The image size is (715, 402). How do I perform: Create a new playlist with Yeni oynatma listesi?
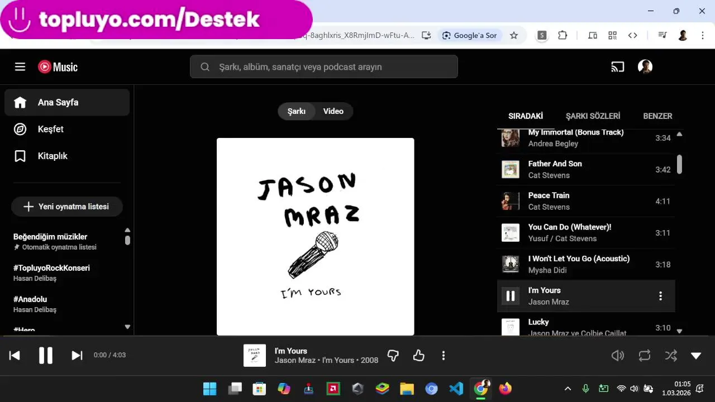pos(67,207)
